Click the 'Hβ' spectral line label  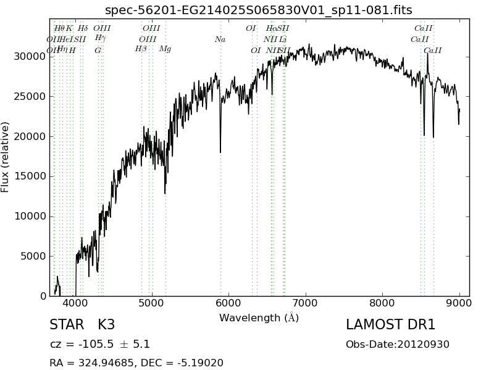(141, 49)
